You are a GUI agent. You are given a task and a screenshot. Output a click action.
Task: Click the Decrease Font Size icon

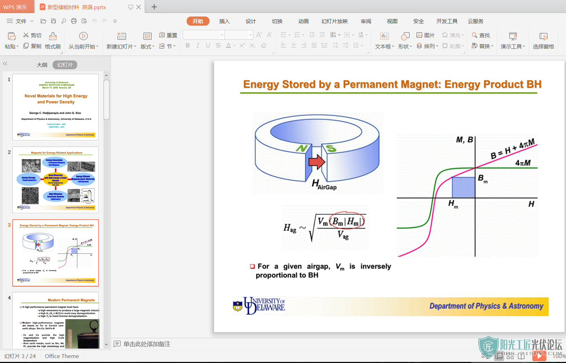click(x=269, y=35)
